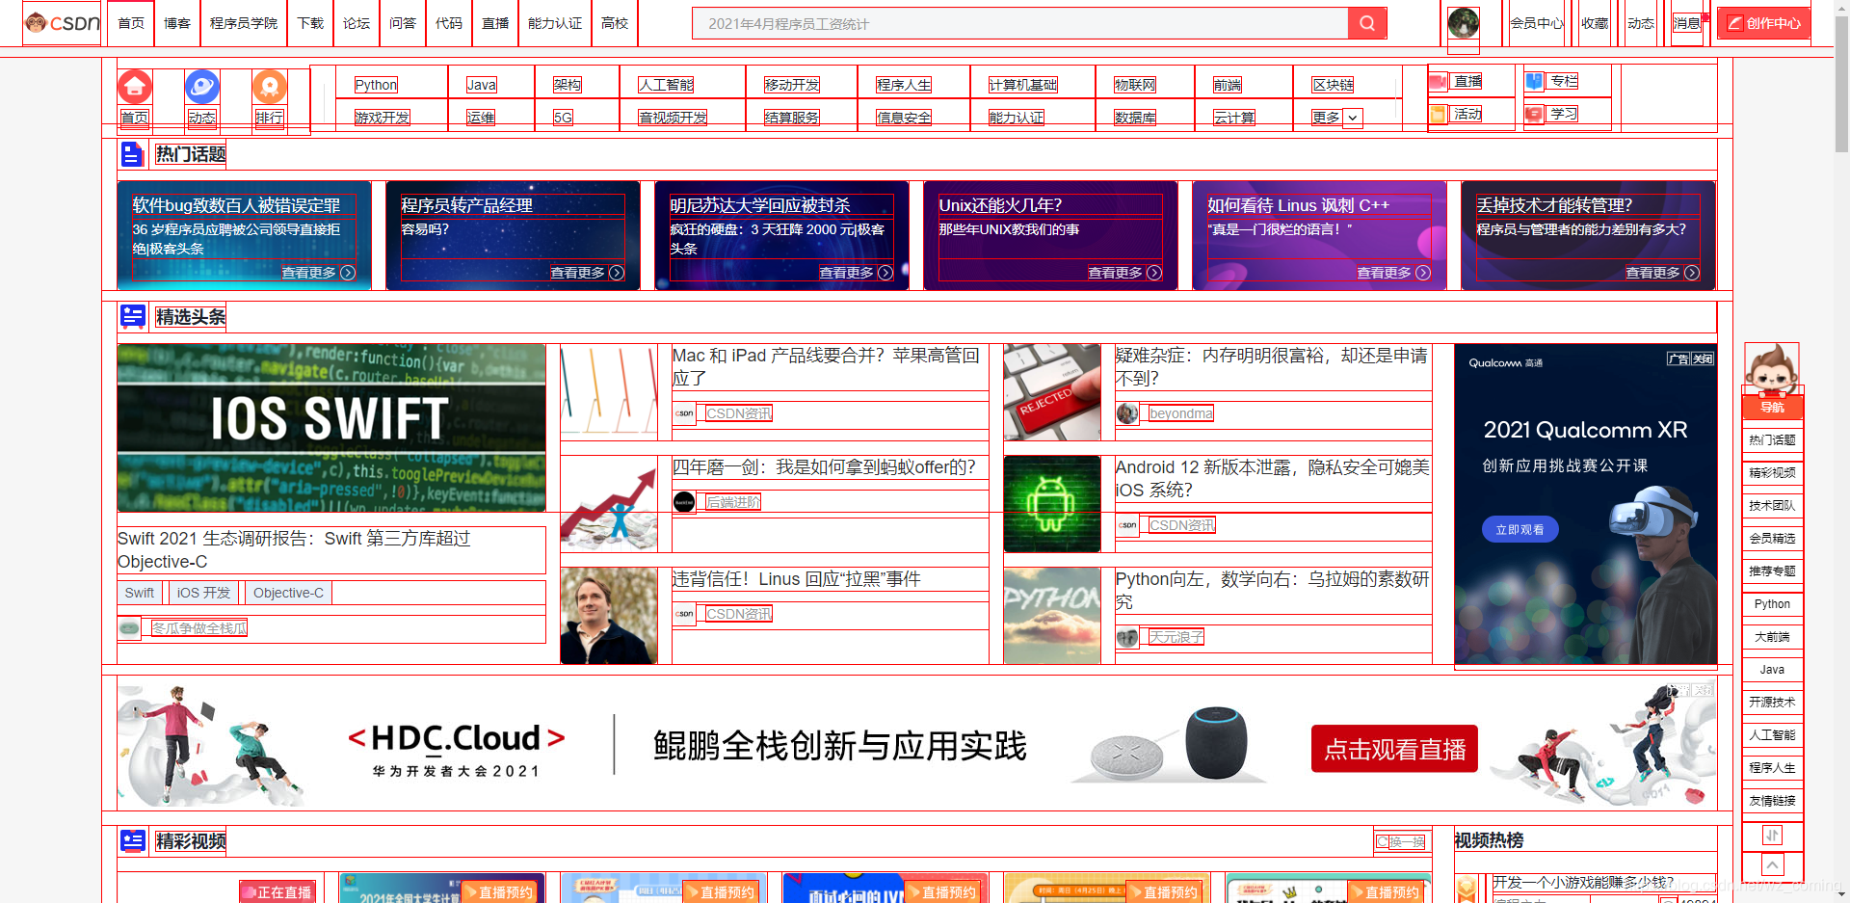Select the Java category tab
The image size is (1850, 903).
[x=482, y=85]
